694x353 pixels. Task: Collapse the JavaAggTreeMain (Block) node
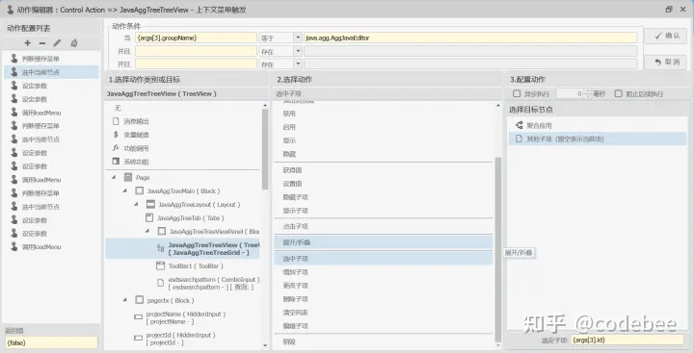pyautogui.click(x=124, y=190)
